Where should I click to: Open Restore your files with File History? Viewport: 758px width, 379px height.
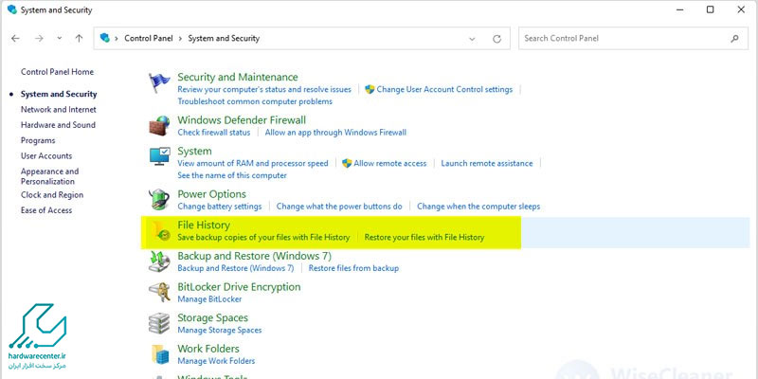[x=424, y=237]
